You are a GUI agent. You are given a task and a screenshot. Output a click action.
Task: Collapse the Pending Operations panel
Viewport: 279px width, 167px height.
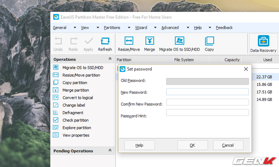click(110, 150)
